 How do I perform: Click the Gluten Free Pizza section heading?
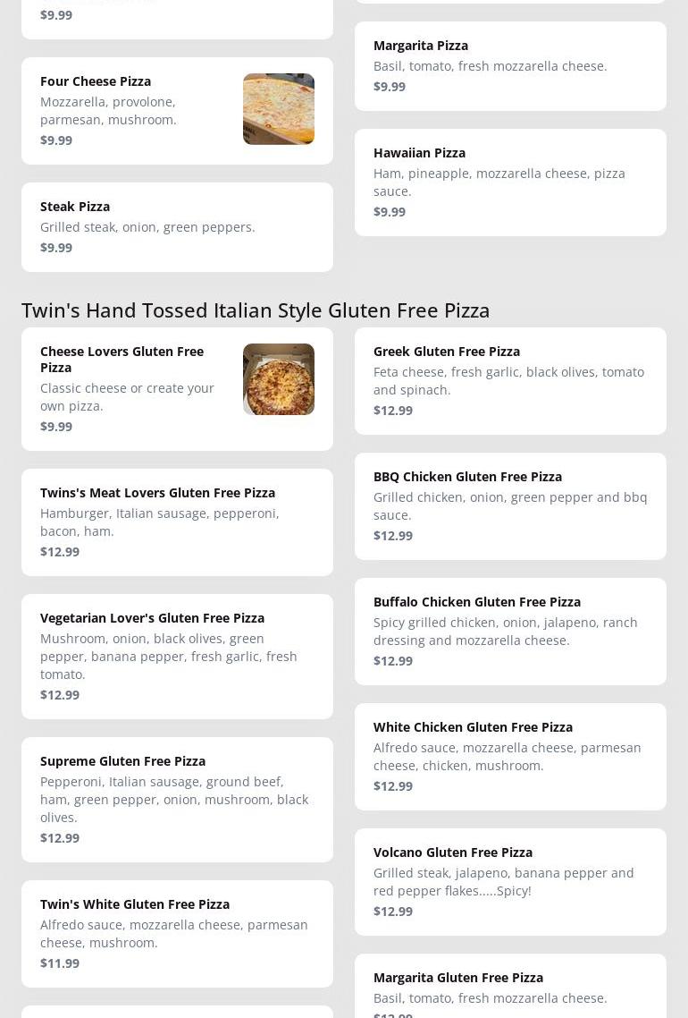pos(256,310)
